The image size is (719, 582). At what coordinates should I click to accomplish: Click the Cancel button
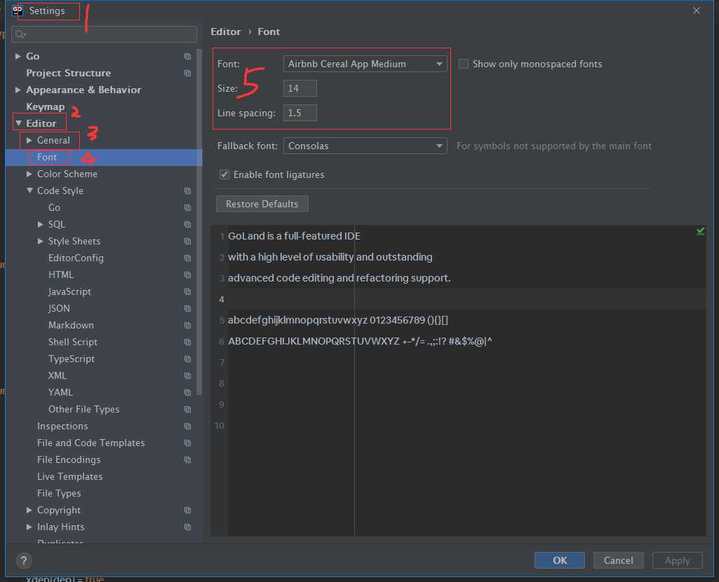[618, 560]
